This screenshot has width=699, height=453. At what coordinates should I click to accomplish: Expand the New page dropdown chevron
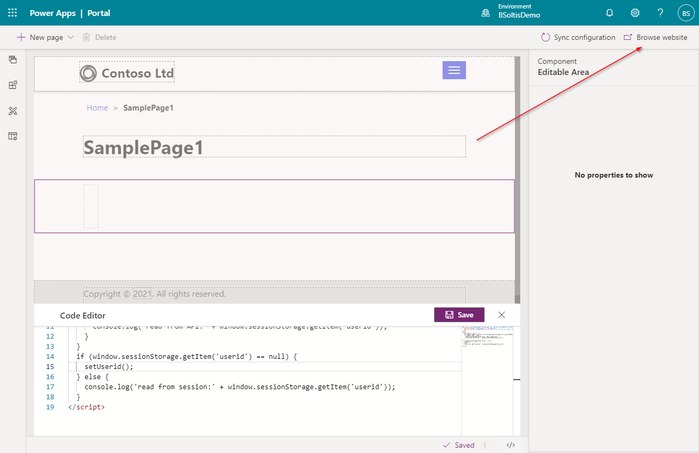pyautogui.click(x=71, y=37)
